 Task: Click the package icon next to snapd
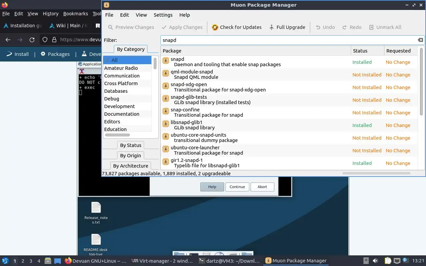coord(165,61)
